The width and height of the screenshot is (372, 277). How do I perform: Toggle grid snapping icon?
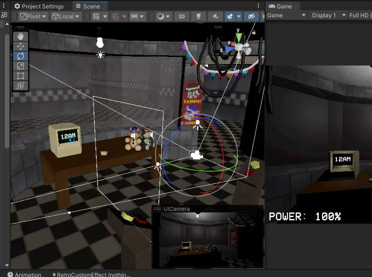[115, 16]
